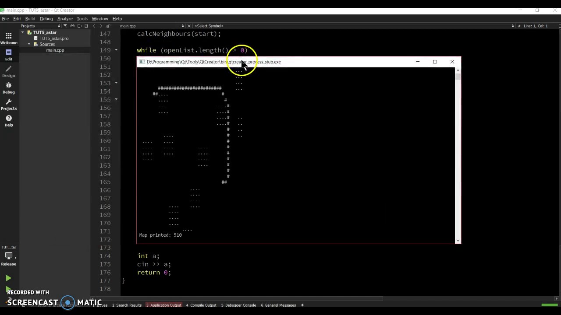
Task: Click code line 'cin >> a;'
Action: pyautogui.click(x=154, y=264)
